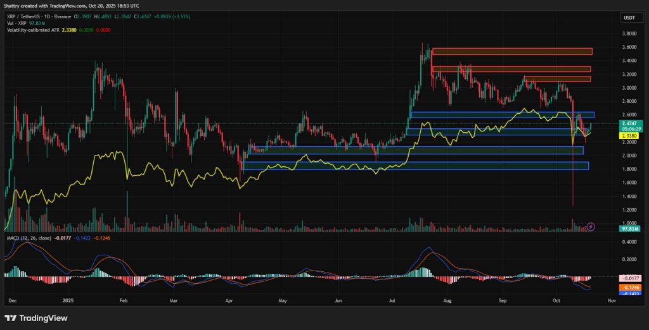Click the green 2.4747 current price tag

pyautogui.click(x=631, y=124)
